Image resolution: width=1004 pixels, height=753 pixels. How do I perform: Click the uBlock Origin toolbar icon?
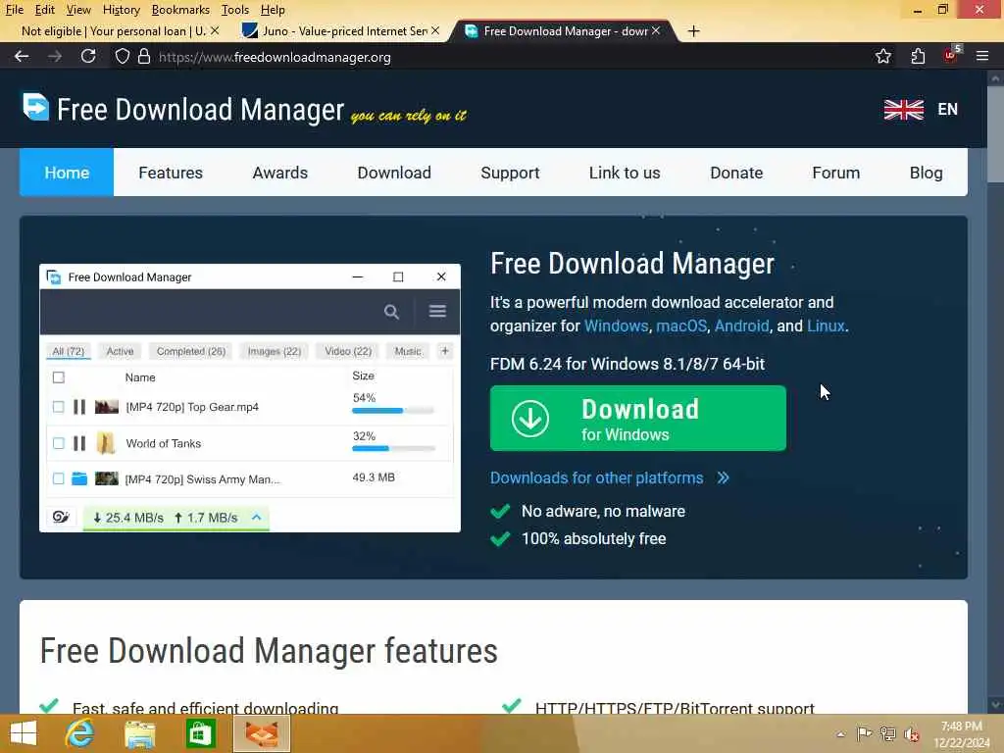click(951, 55)
